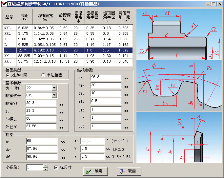Expand the 轮宽代号 dropdown
The image size is (224, 178).
(x=54, y=95)
